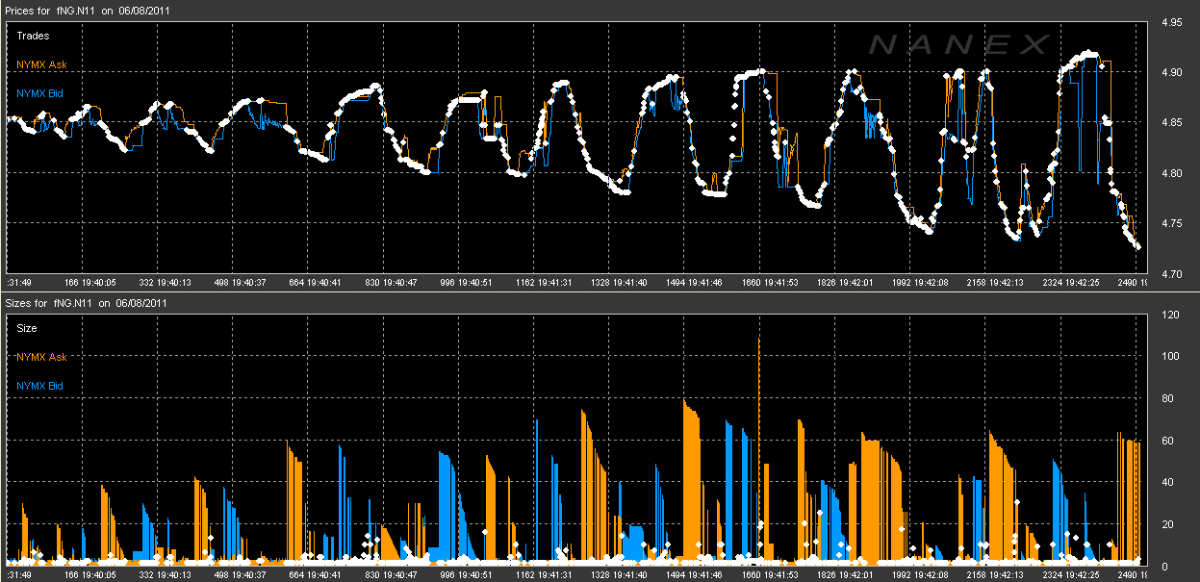The width and height of the screenshot is (1200, 582).
Task: Click 4.95 label atop the price axis
Action: tap(1171, 22)
